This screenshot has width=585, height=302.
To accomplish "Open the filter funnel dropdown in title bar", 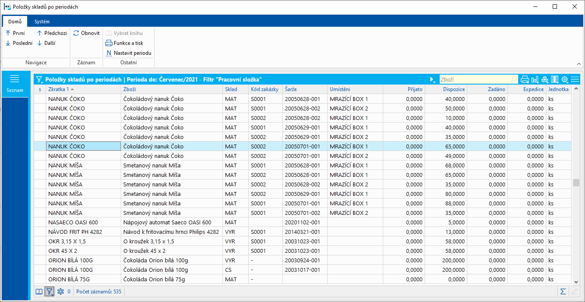I will pos(39,79).
